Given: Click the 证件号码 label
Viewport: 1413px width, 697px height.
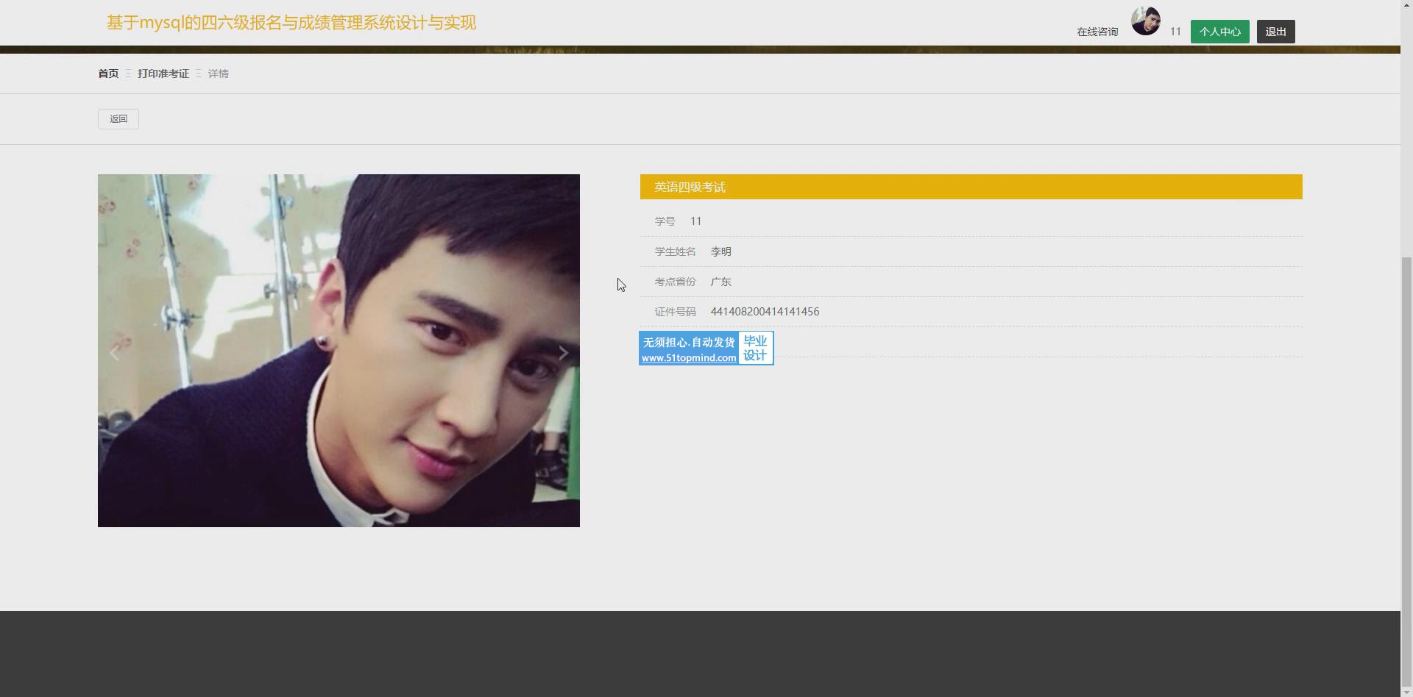Looking at the screenshot, I should pos(676,312).
